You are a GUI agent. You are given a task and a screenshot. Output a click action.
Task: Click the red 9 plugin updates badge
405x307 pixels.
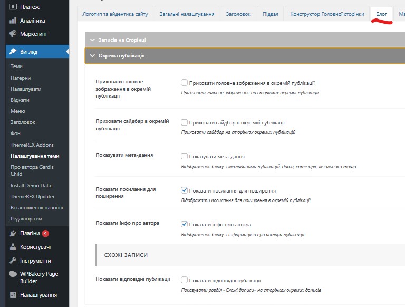[x=45, y=234]
